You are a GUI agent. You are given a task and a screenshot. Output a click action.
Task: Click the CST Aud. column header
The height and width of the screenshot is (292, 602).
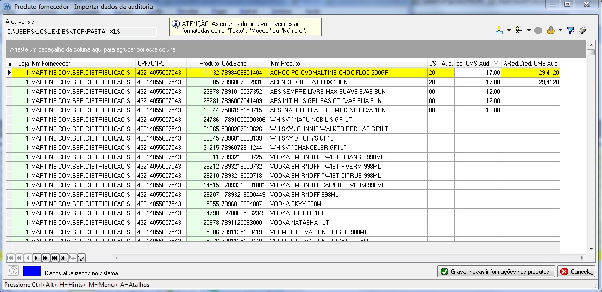[441, 64]
